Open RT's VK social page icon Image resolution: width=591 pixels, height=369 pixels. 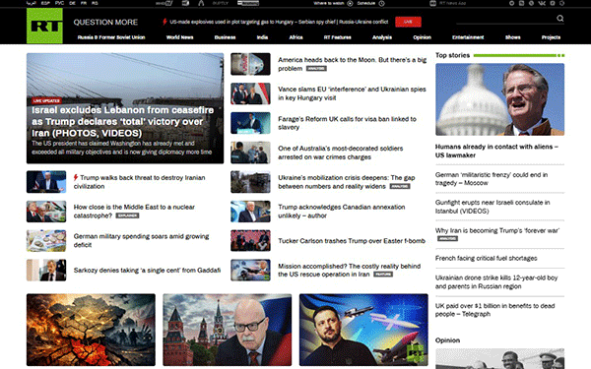coord(542,3)
